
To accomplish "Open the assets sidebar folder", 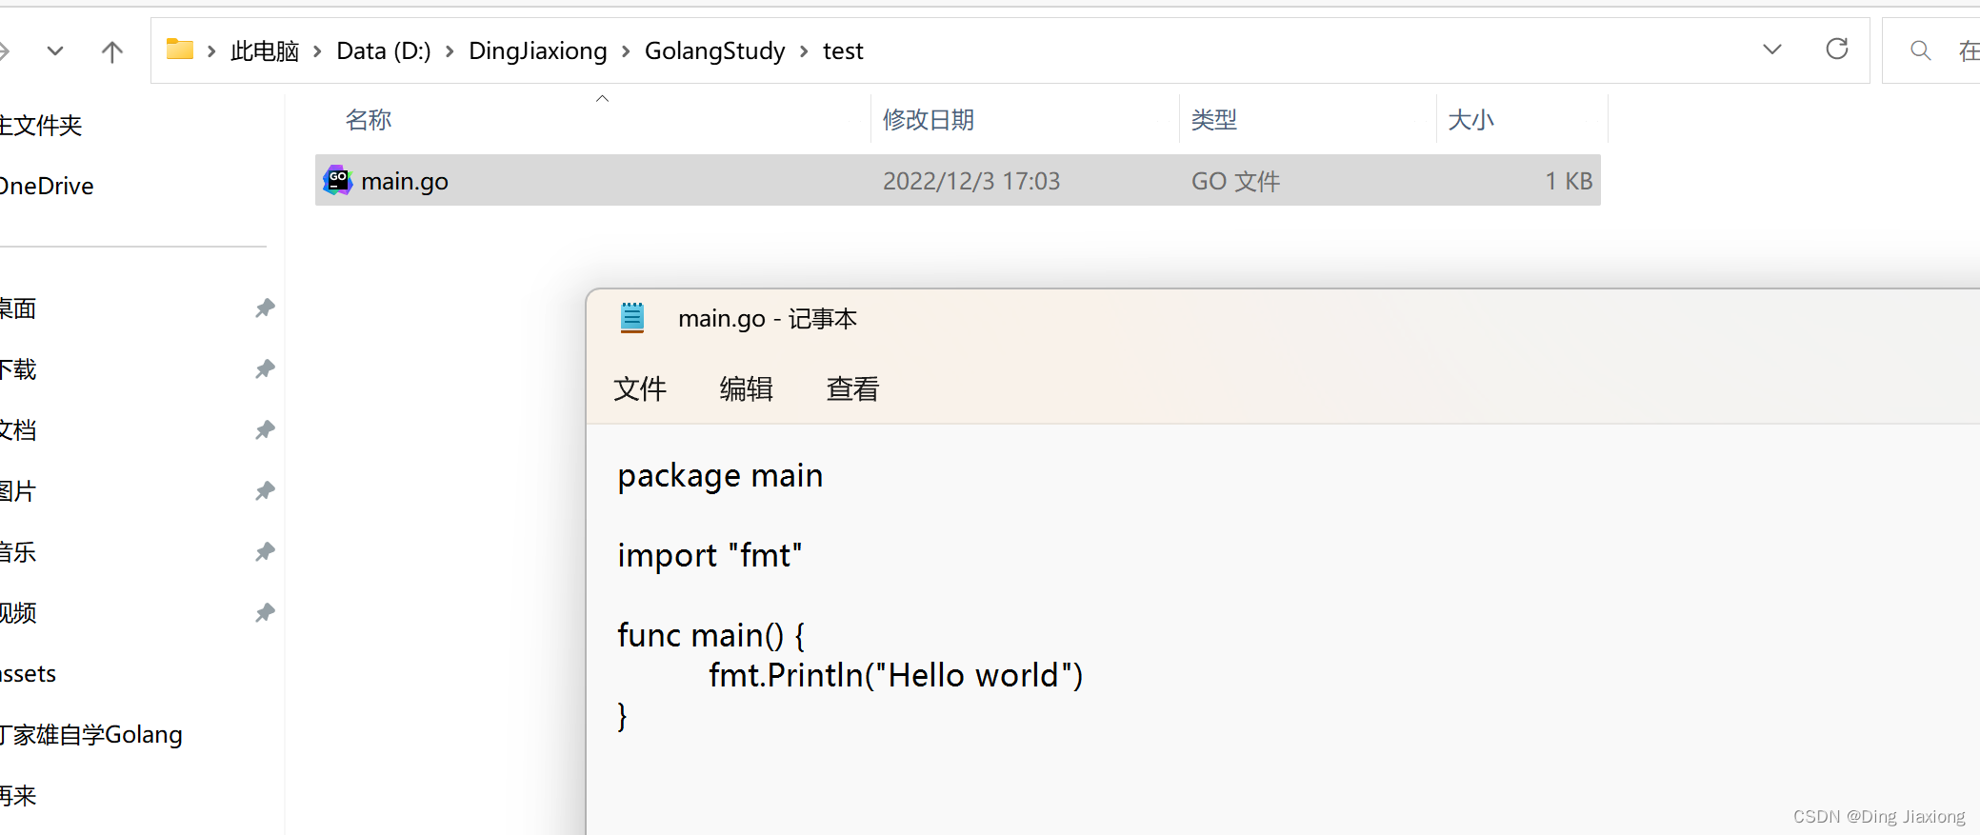I will point(28,674).
